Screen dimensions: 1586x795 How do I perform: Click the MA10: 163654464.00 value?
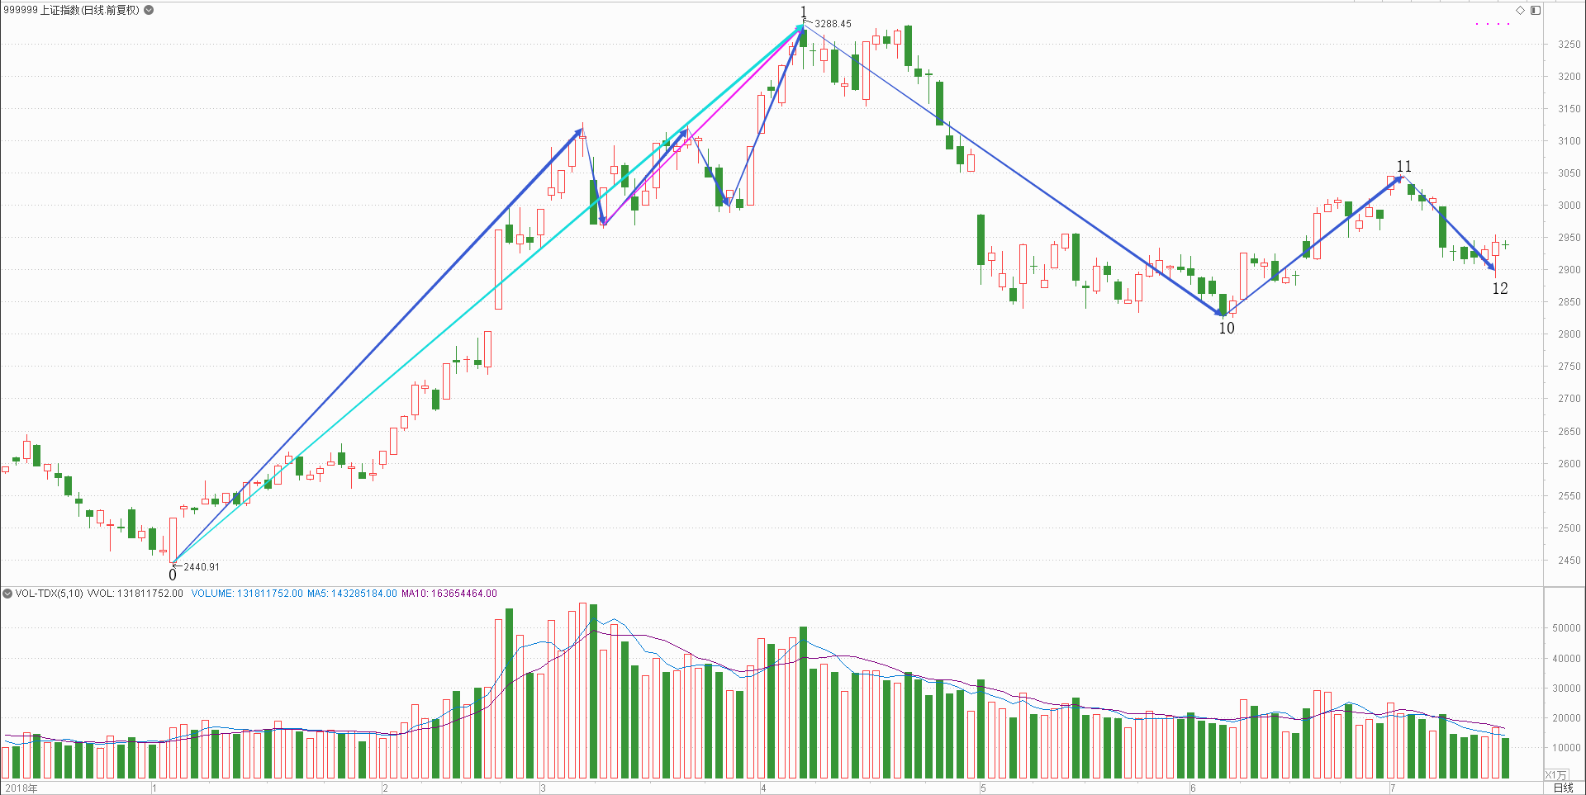pos(449,593)
